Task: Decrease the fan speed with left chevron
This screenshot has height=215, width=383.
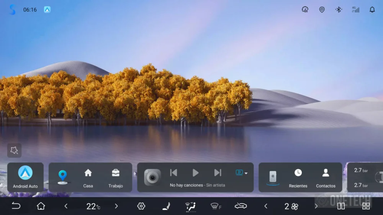Action: tap(266, 206)
